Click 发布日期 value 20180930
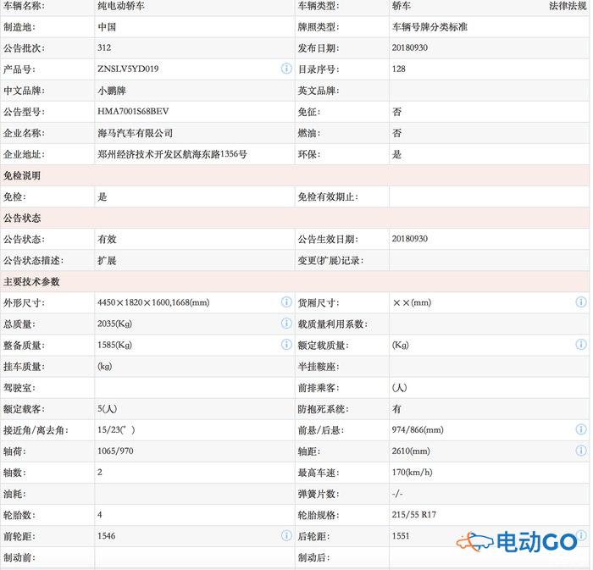 tap(409, 47)
